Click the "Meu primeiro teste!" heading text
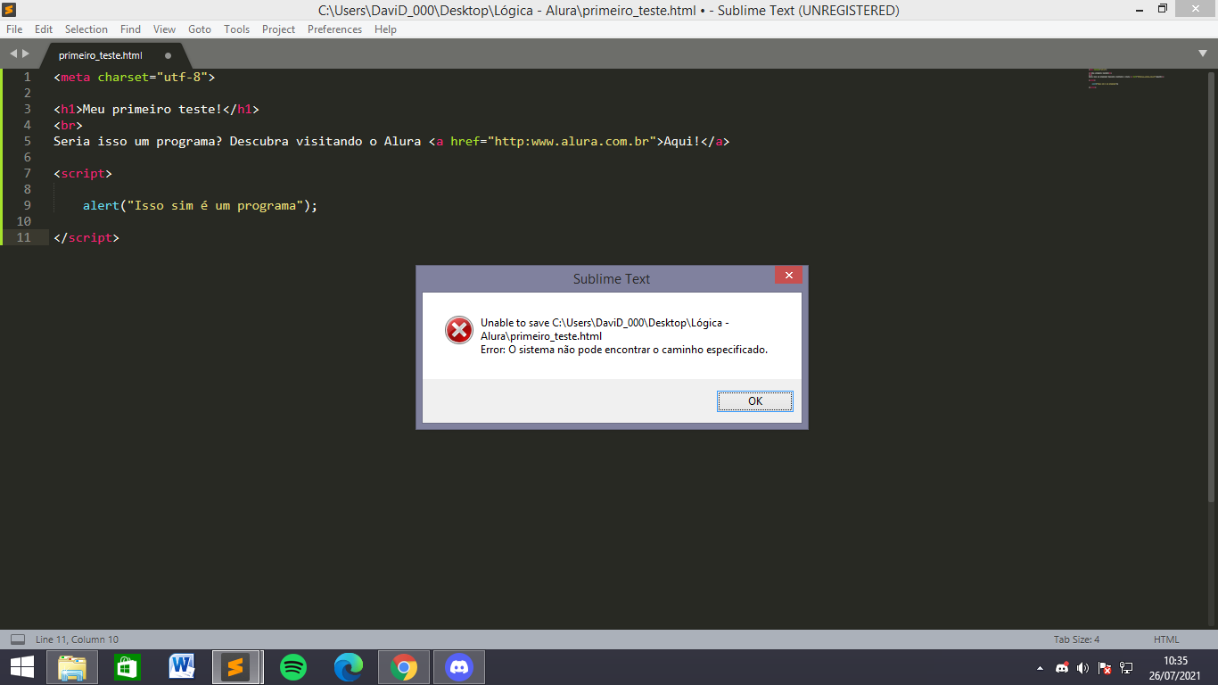 (152, 109)
